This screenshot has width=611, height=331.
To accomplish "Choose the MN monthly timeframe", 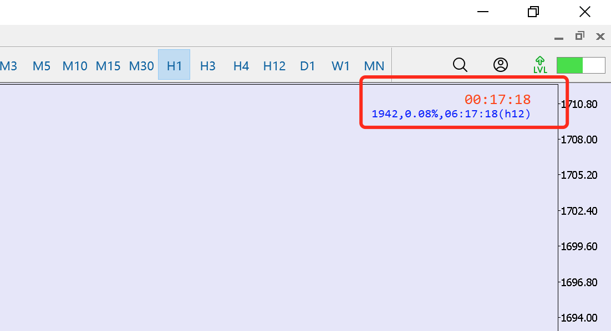I will pyautogui.click(x=374, y=66).
